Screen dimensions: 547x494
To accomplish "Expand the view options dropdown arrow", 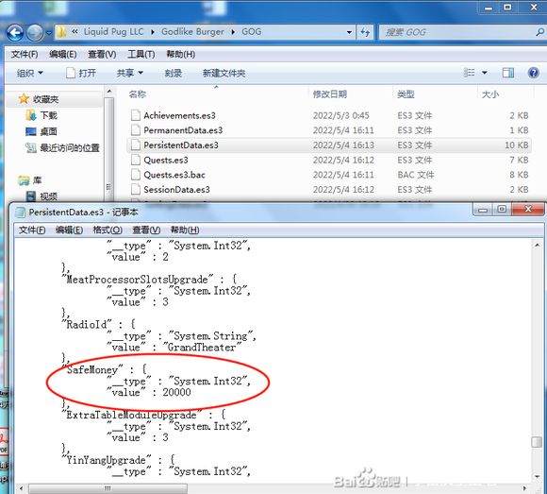I will point(485,73).
